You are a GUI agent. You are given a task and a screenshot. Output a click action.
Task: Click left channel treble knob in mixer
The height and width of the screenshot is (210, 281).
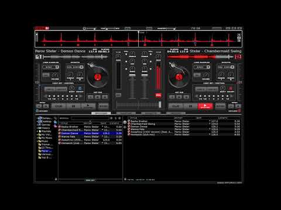click(132, 54)
